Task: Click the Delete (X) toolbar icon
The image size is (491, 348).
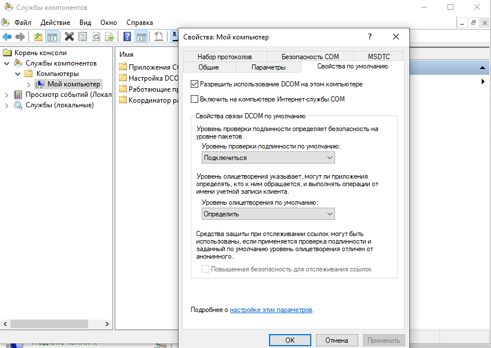Action: [x=69, y=37]
